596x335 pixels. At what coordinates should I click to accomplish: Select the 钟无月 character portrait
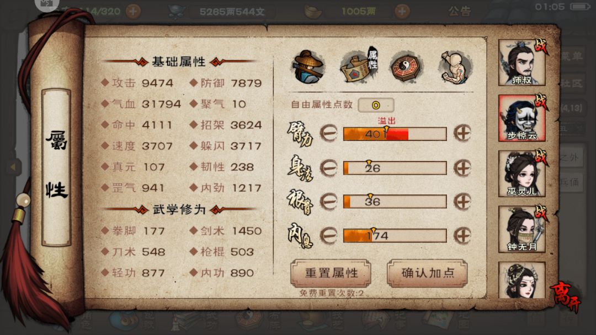coord(522,229)
